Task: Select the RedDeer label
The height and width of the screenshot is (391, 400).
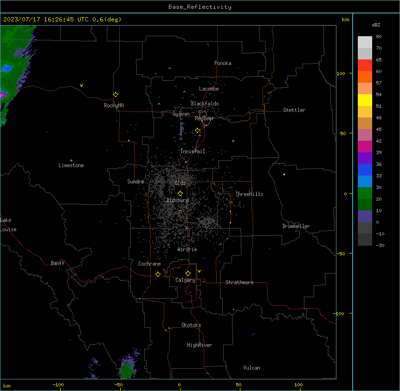Action: (204, 118)
